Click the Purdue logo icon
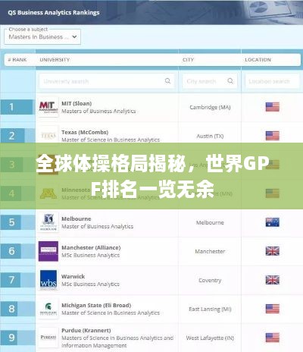 [48, 338]
